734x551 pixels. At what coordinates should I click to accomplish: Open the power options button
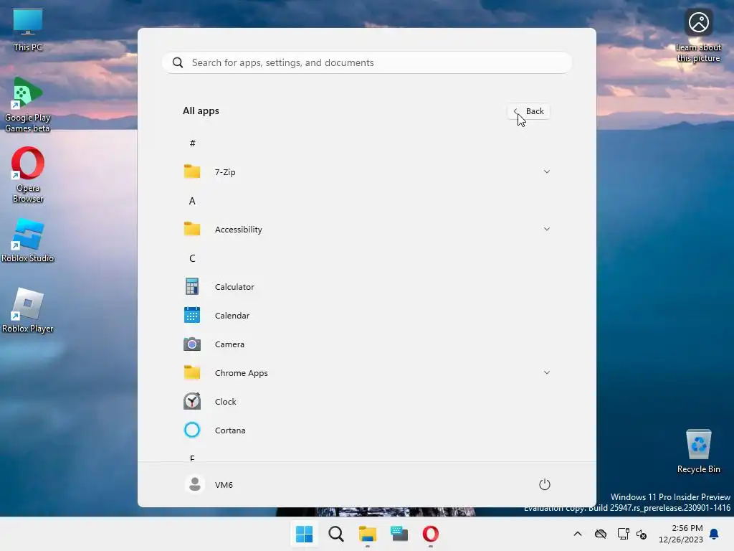(545, 484)
